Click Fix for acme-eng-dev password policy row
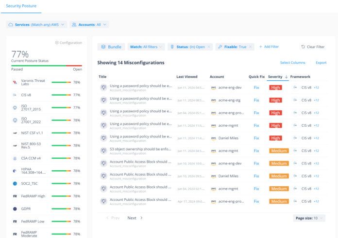The width and height of the screenshot is (338, 238). coord(256,88)
